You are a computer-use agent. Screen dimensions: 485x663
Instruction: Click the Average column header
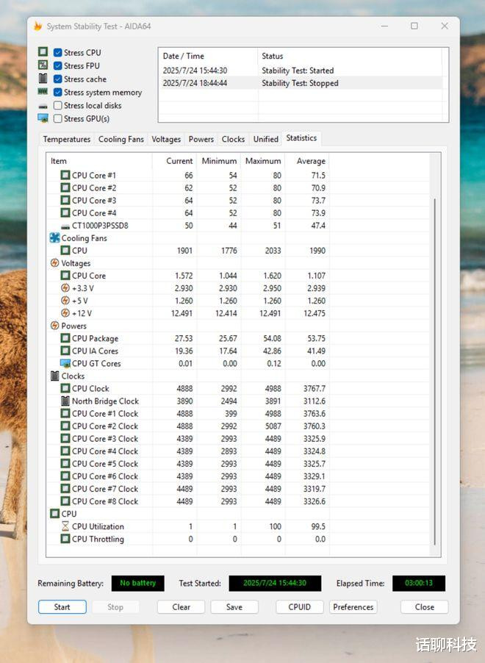(307, 161)
